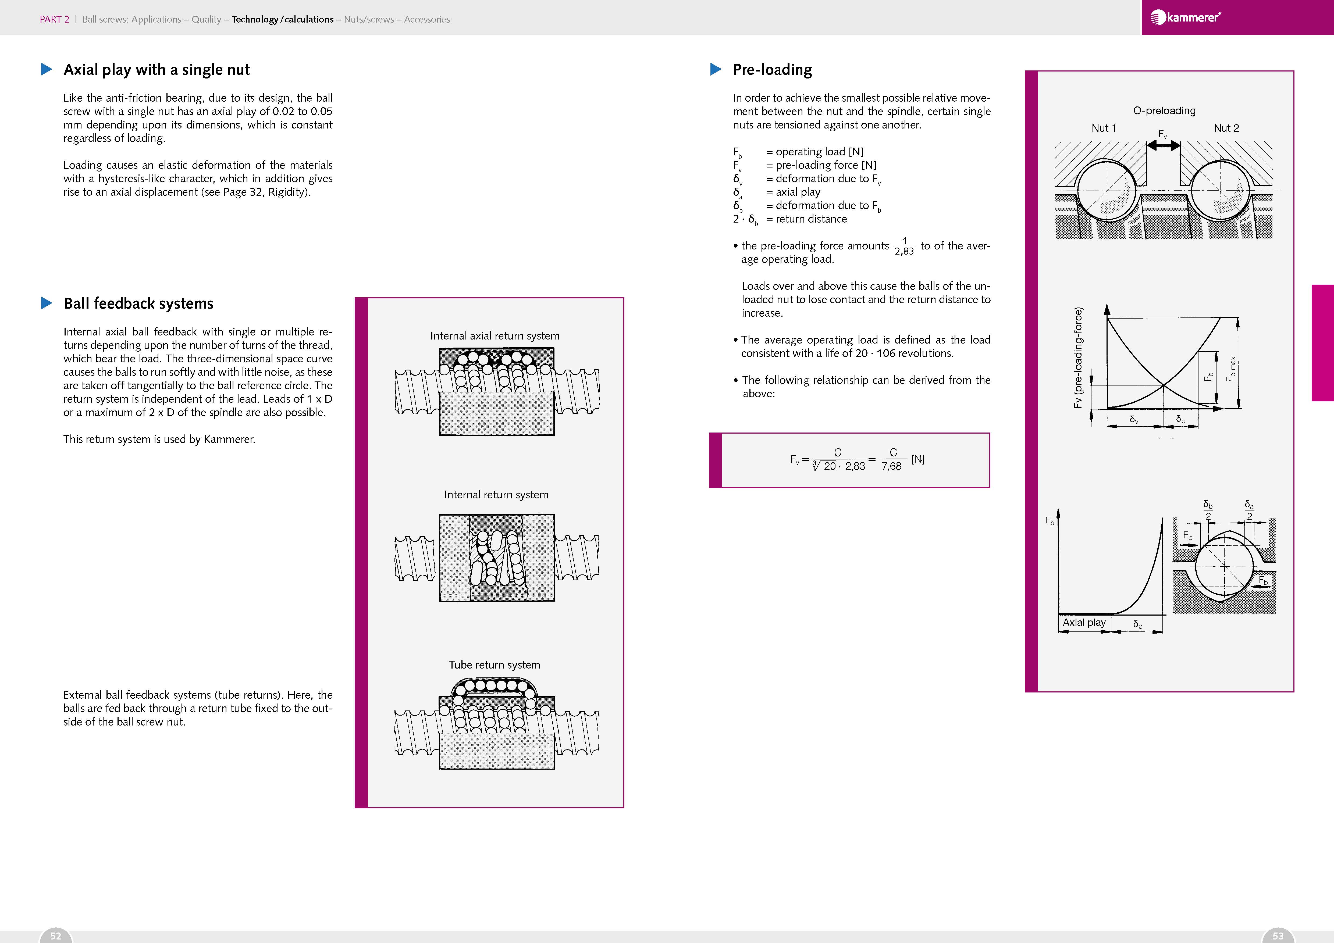Click the magenta section tab on right edge
1334x943 pixels.
pyautogui.click(x=1323, y=342)
